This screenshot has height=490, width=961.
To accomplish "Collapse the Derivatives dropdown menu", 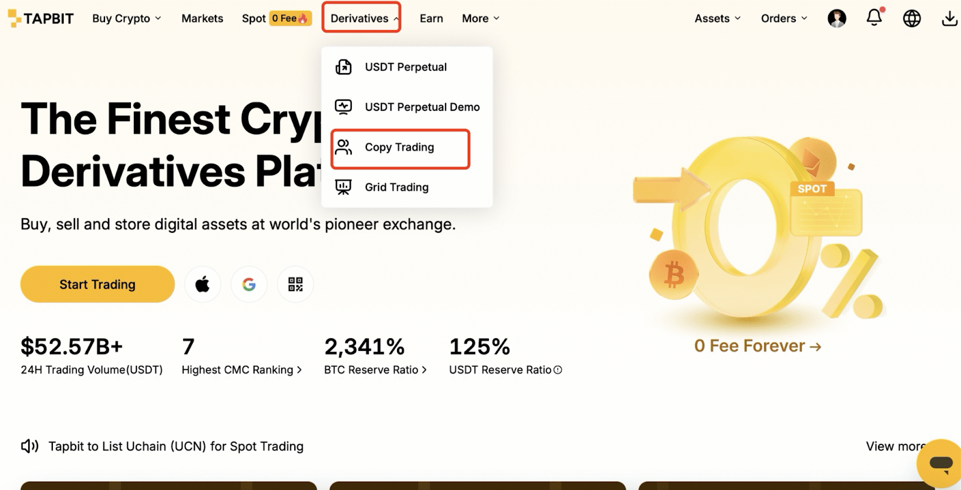I will click(362, 19).
